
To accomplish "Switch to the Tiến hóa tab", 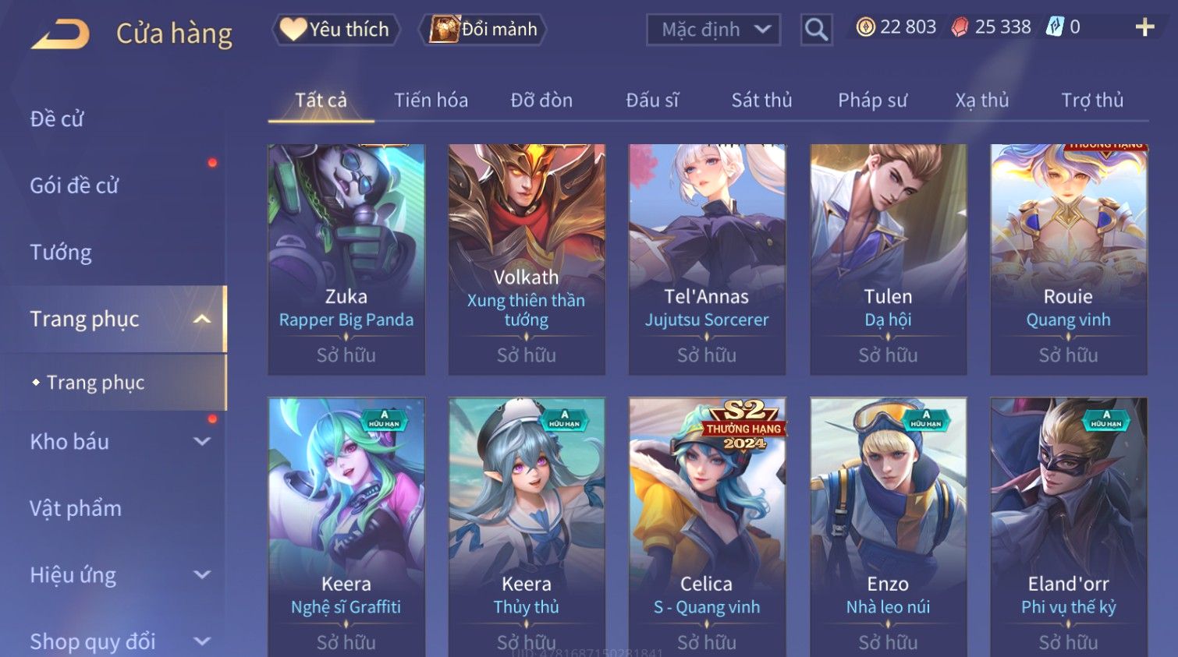I will coord(431,100).
